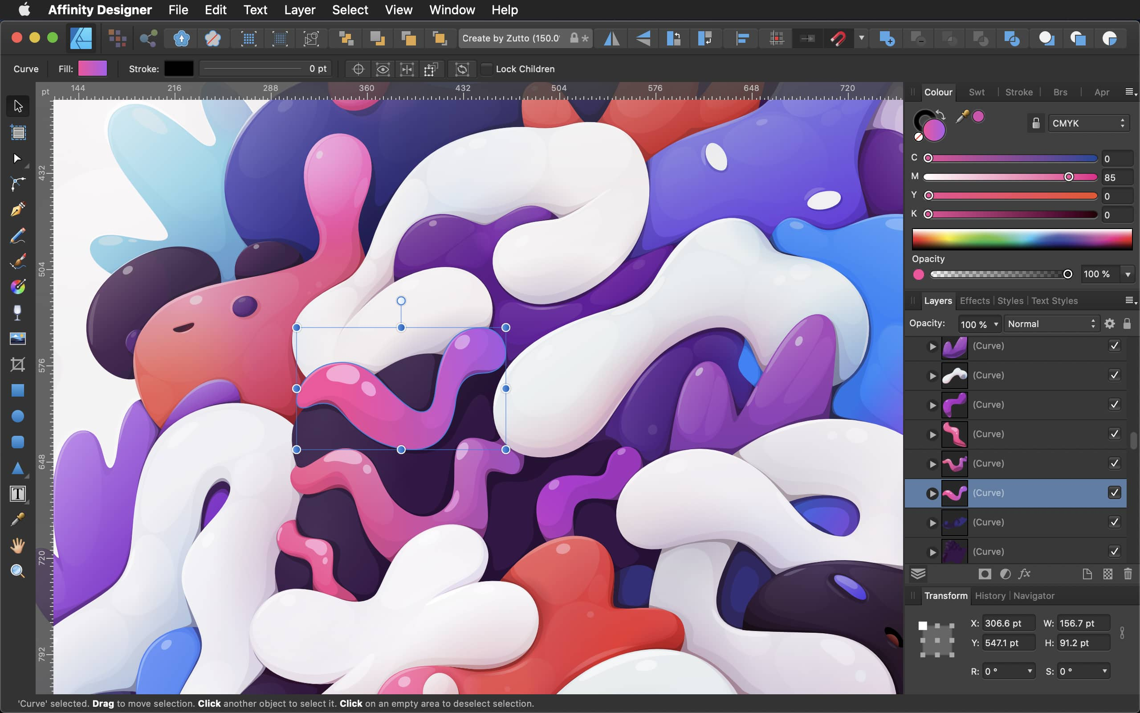This screenshot has width=1140, height=713.
Task: Expand the top Curve layer
Action: click(932, 346)
